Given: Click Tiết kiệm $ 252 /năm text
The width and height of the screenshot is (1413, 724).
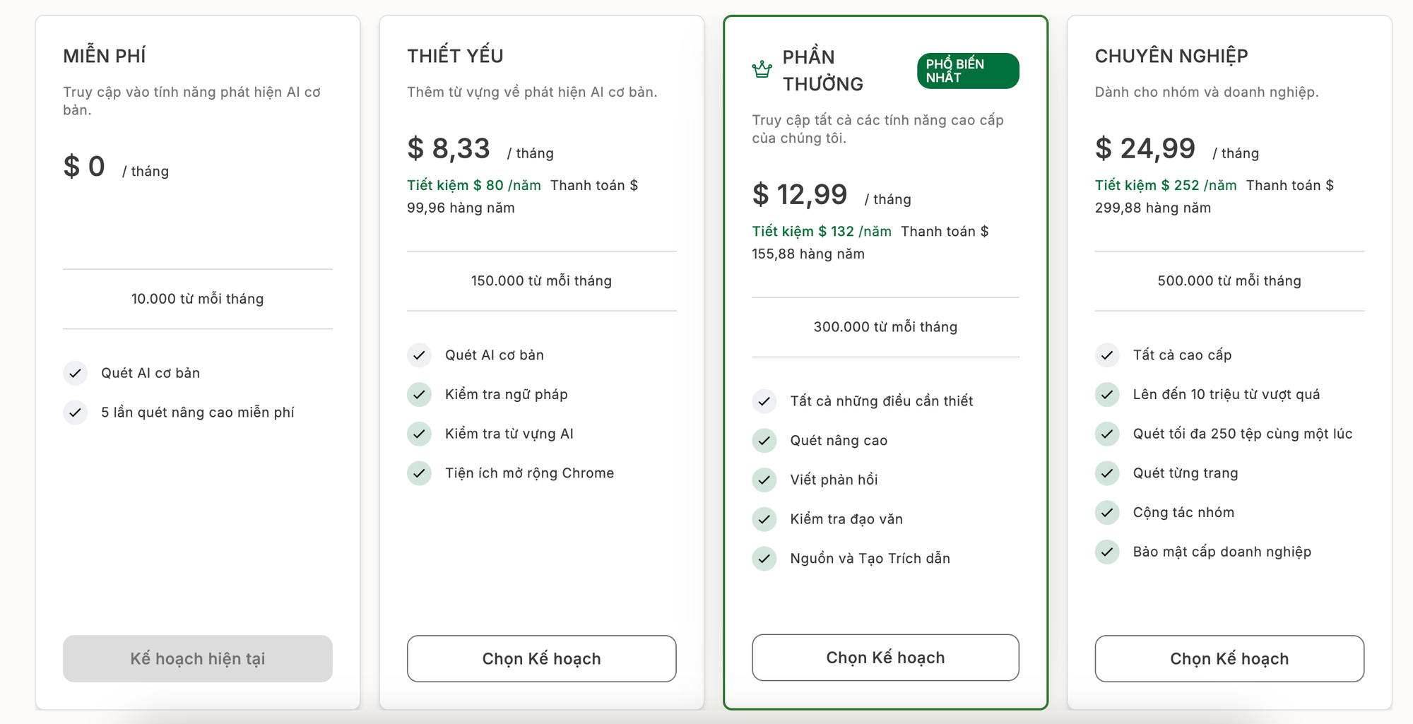Looking at the screenshot, I should pos(1165,185).
